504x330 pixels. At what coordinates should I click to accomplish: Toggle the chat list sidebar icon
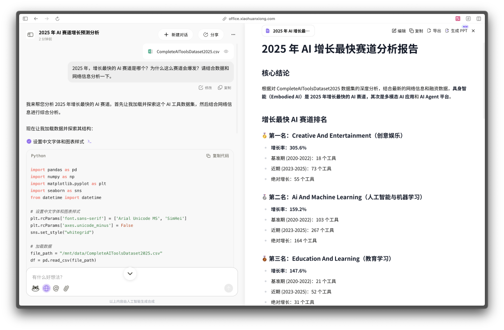pyautogui.click(x=30, y=35)
